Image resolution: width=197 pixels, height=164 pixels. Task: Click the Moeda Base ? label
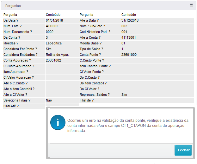90,43
